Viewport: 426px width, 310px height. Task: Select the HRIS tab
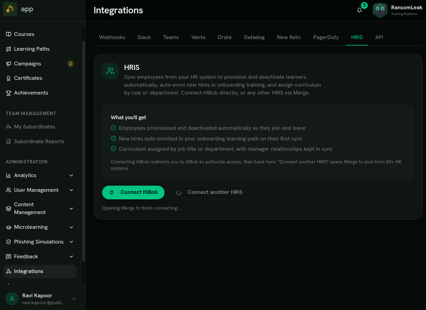click(357, 37)
